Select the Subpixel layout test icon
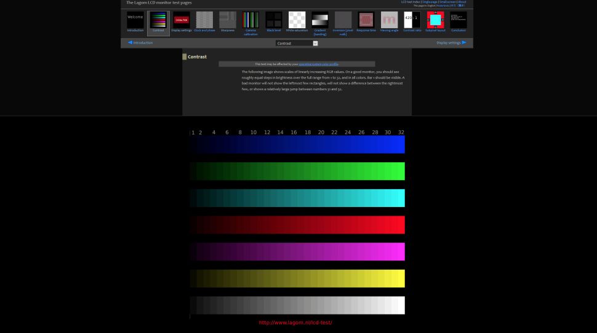Viewport: 597px width, 333px height. [x=435, y=20]
